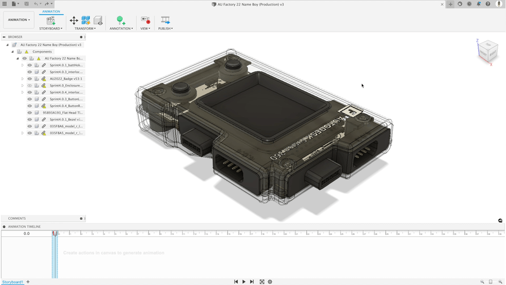
Task: Select the Transform Components move tool
Action: click(74, 21)
